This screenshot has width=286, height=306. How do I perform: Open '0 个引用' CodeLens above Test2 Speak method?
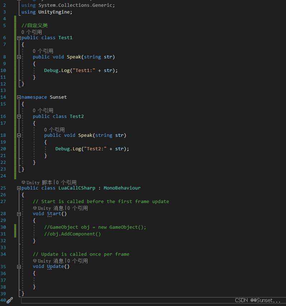pos(54,130)
